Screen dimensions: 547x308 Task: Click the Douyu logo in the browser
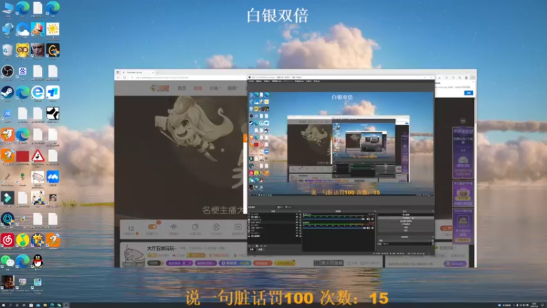point(160,88)
